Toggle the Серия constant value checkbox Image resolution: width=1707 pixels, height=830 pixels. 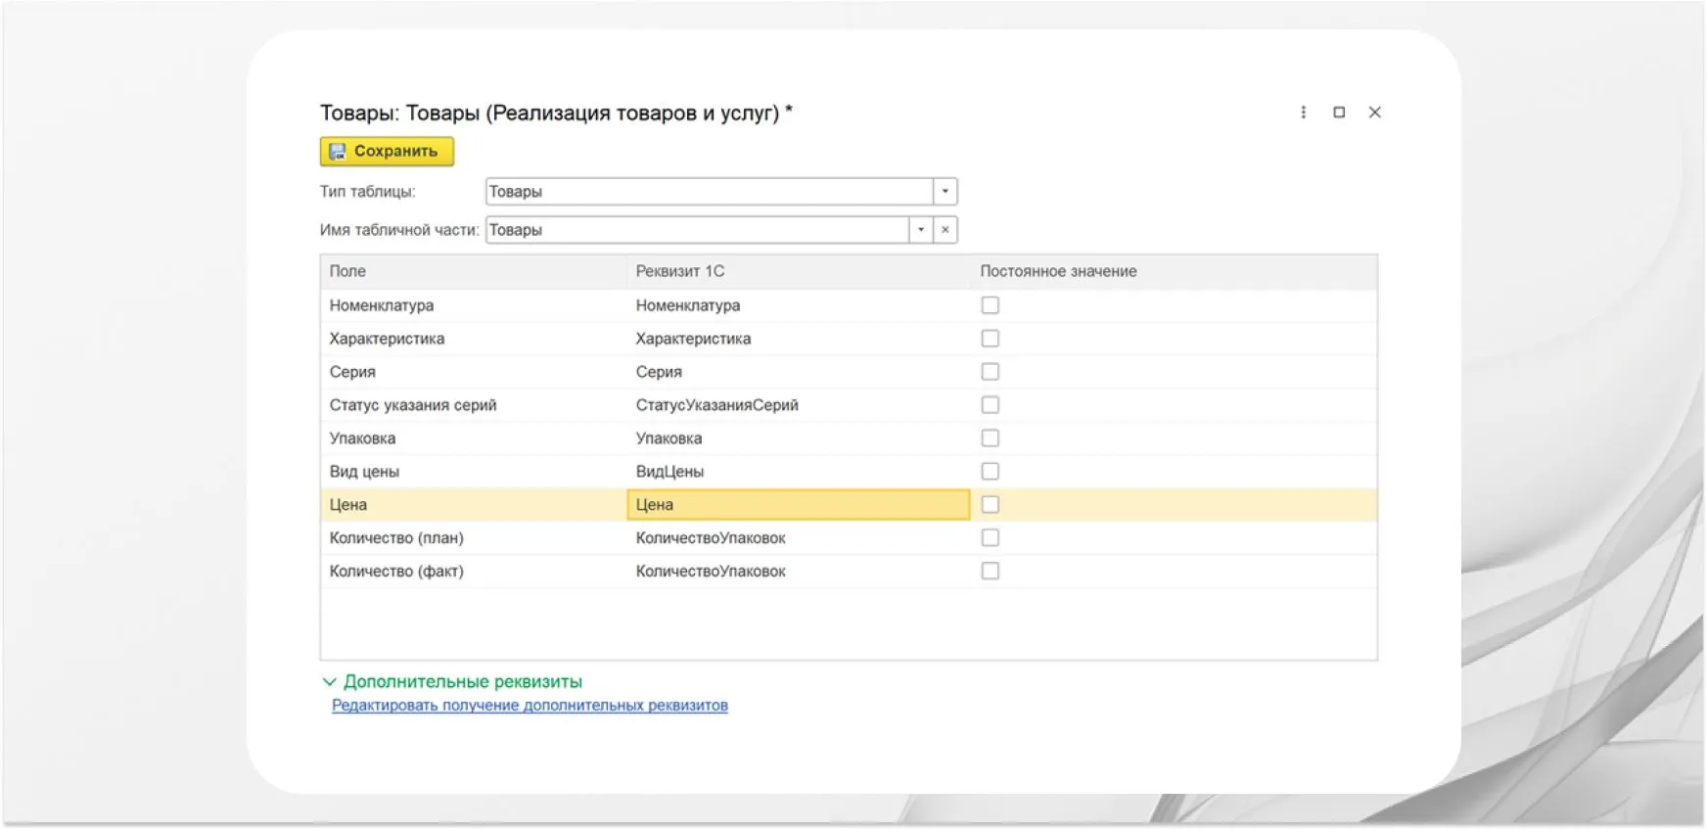click(x=991, y=372)
